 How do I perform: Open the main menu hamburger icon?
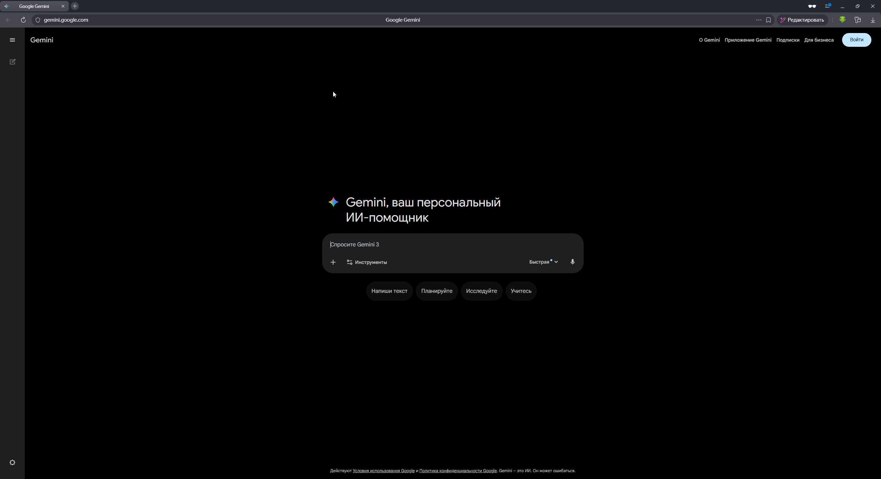[12, 40]
